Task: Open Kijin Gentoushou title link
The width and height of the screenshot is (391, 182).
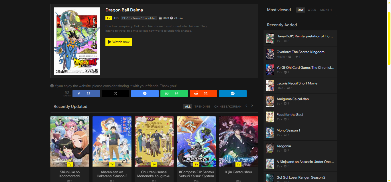Action: [x=239, y=172]
